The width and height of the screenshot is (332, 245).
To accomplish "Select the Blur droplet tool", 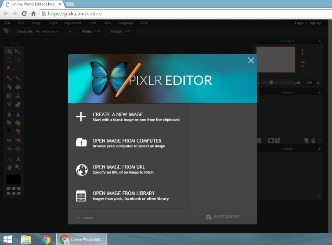I will (9, 114).
